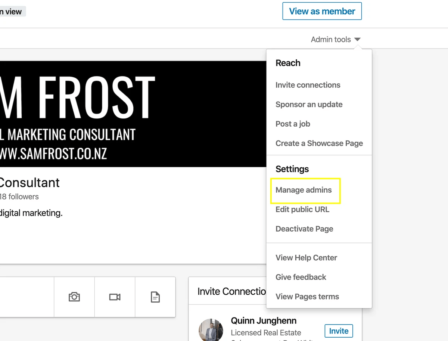Open View Pages terms
The height and width of the screenshot is (341, 448).
click(307, 297)
